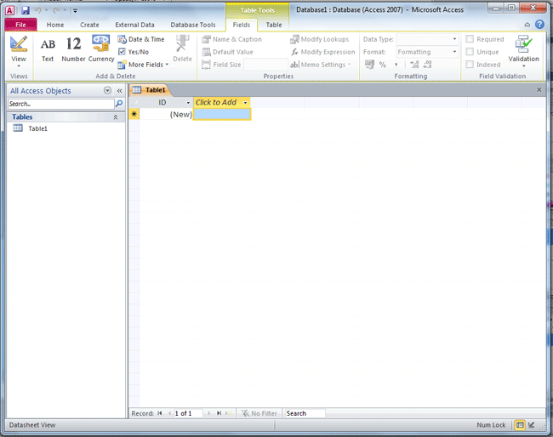
Task: Switch to the Database Tools tab
Action: click(x=193, y=25)
